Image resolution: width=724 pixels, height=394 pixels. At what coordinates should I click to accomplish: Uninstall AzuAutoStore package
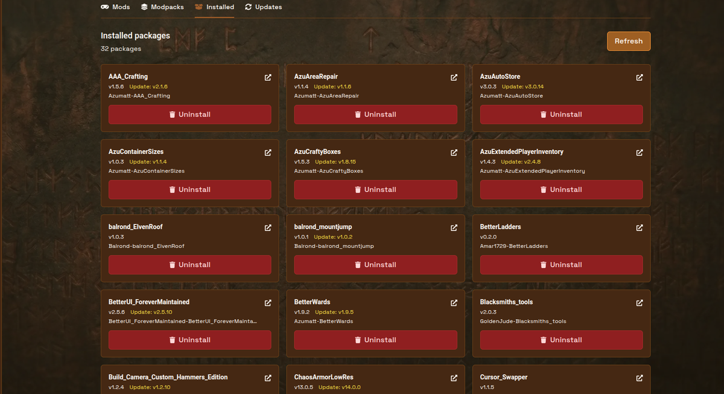click(x=562, y=115)
